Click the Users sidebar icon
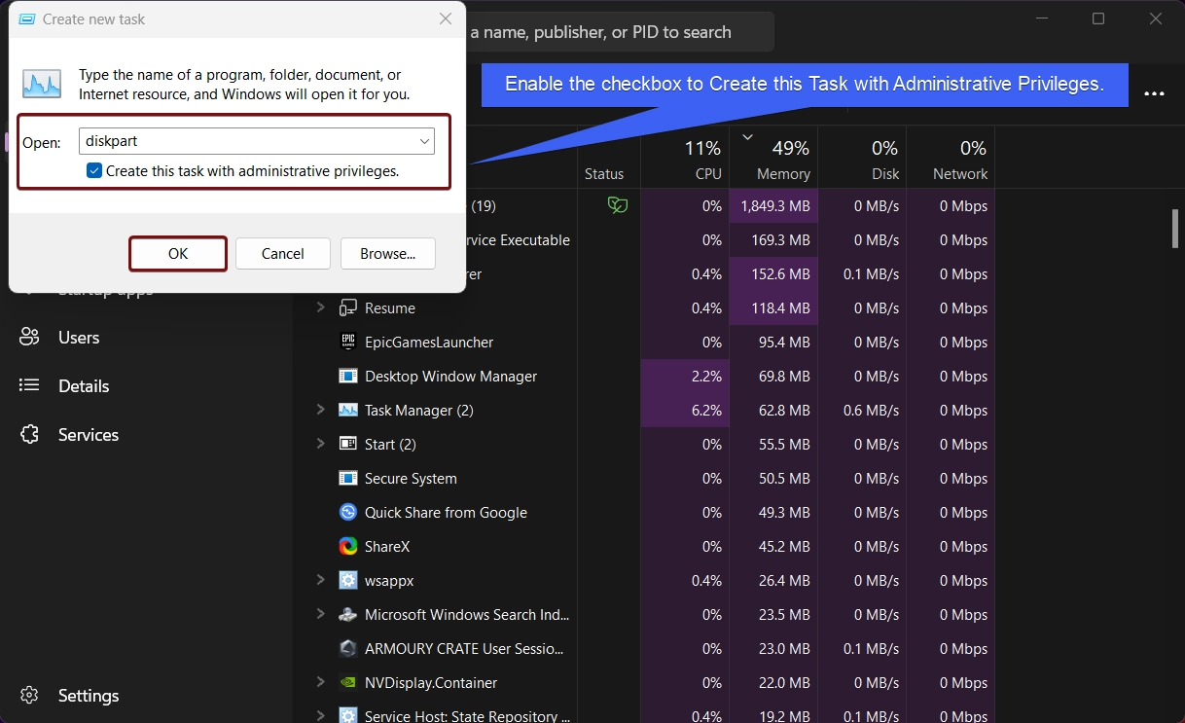Screen dimensions: 1185x723 pyautogui.click(x=29, y=338)
